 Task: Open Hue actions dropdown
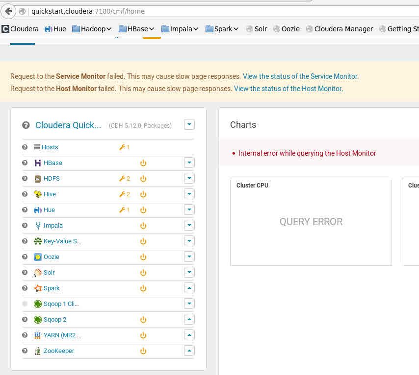point(189,210)
